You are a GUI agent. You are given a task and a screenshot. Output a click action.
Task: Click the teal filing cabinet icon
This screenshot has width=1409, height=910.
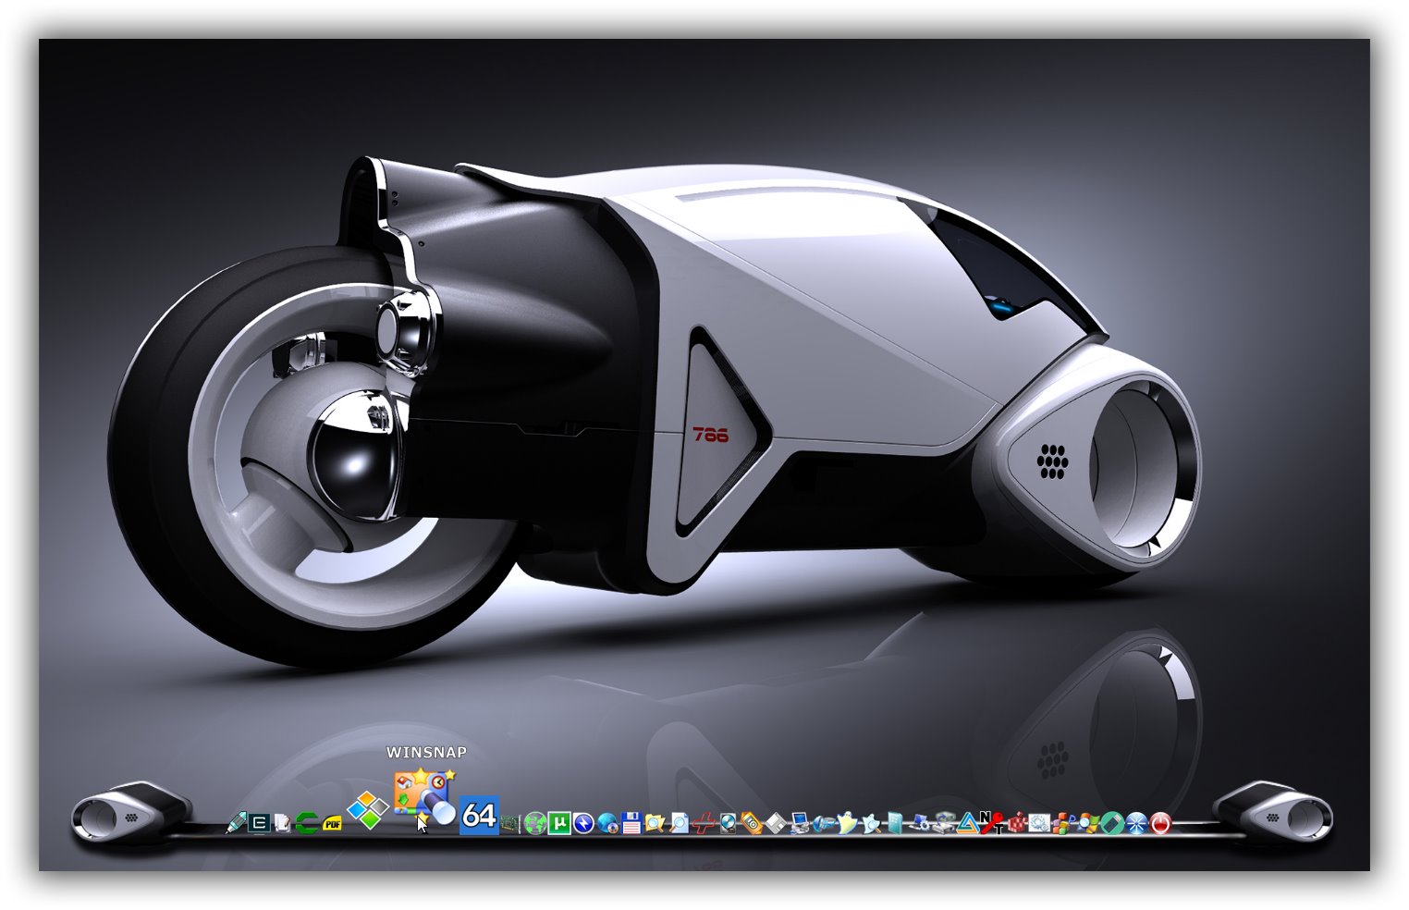coord(895,823)
